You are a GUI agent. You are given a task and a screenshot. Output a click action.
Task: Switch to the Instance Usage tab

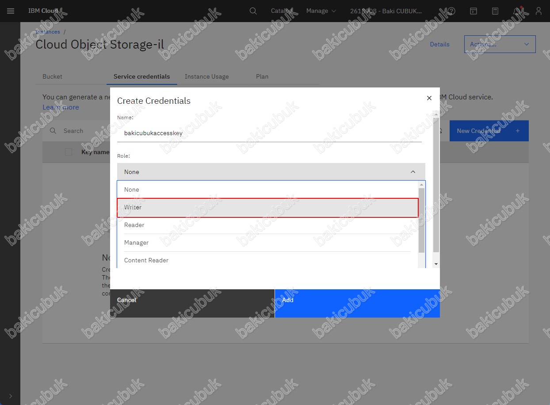coord(207,76)
